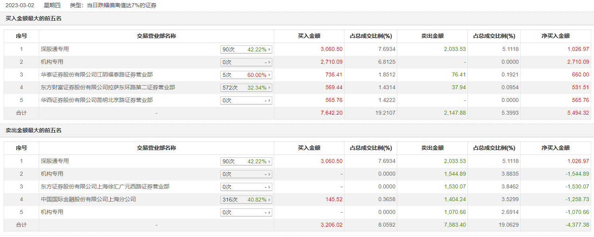Open 东方财富证券拉萨东环路第二证券营业部 link
Viewport: 594px width, 237px height.
tap(108, 87)
